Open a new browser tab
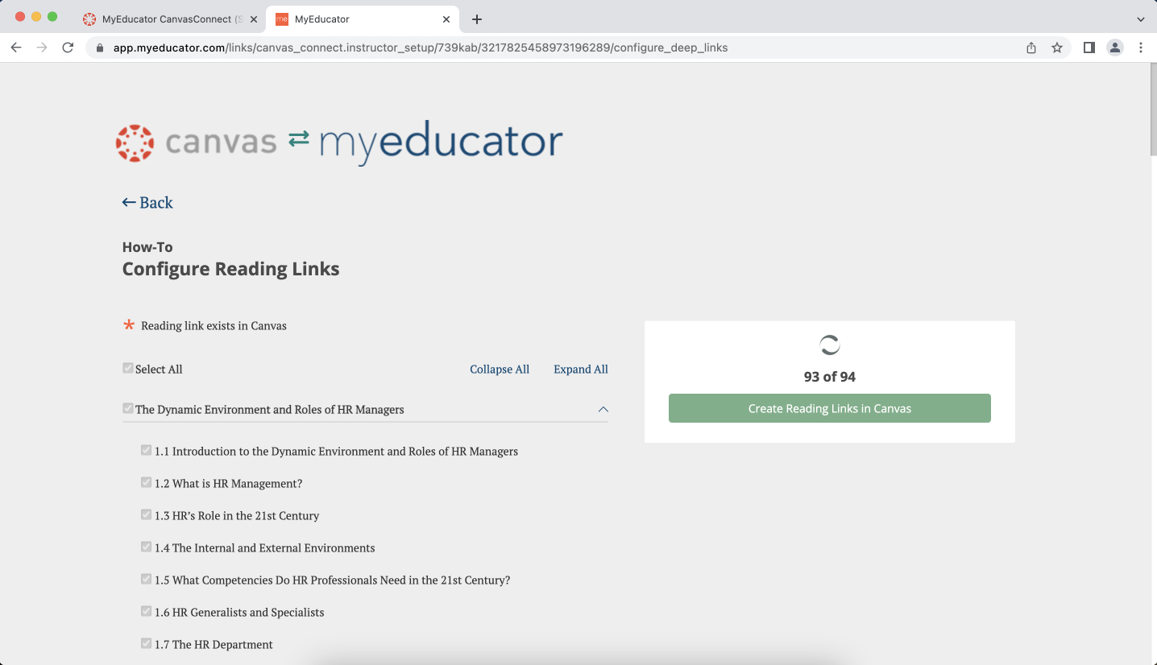Image resolution: width=1157 pixels, height=665 pixels. tap(477, 19)
